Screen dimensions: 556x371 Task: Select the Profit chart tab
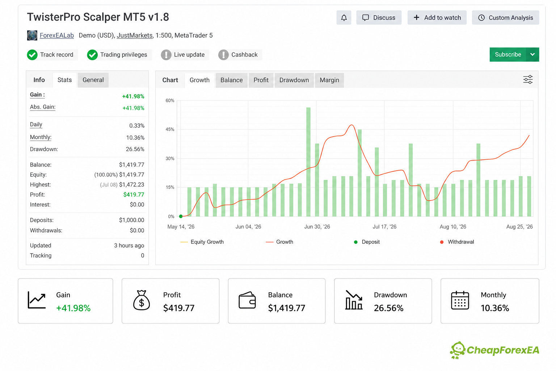pos(261,80)
